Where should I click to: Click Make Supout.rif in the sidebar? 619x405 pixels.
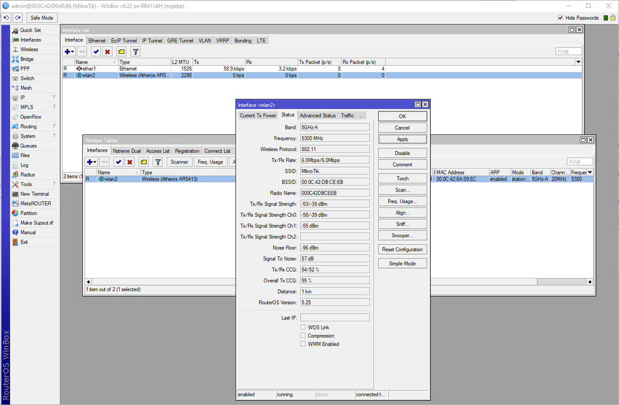[x=37, y=223]
